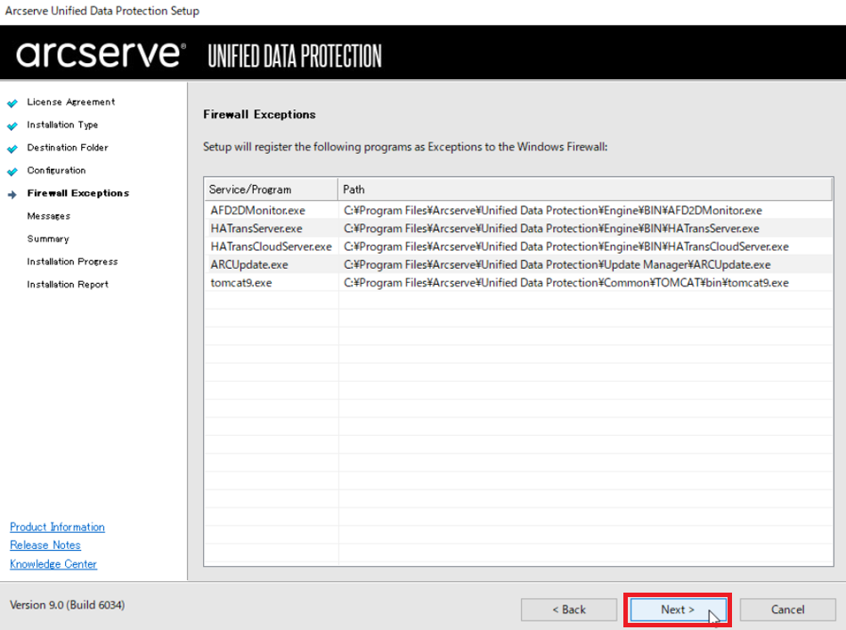Click the path ending in BIN¥AFD2DMonitor.exe
Screen dimensions: 846x630
(x=552, y=210)
